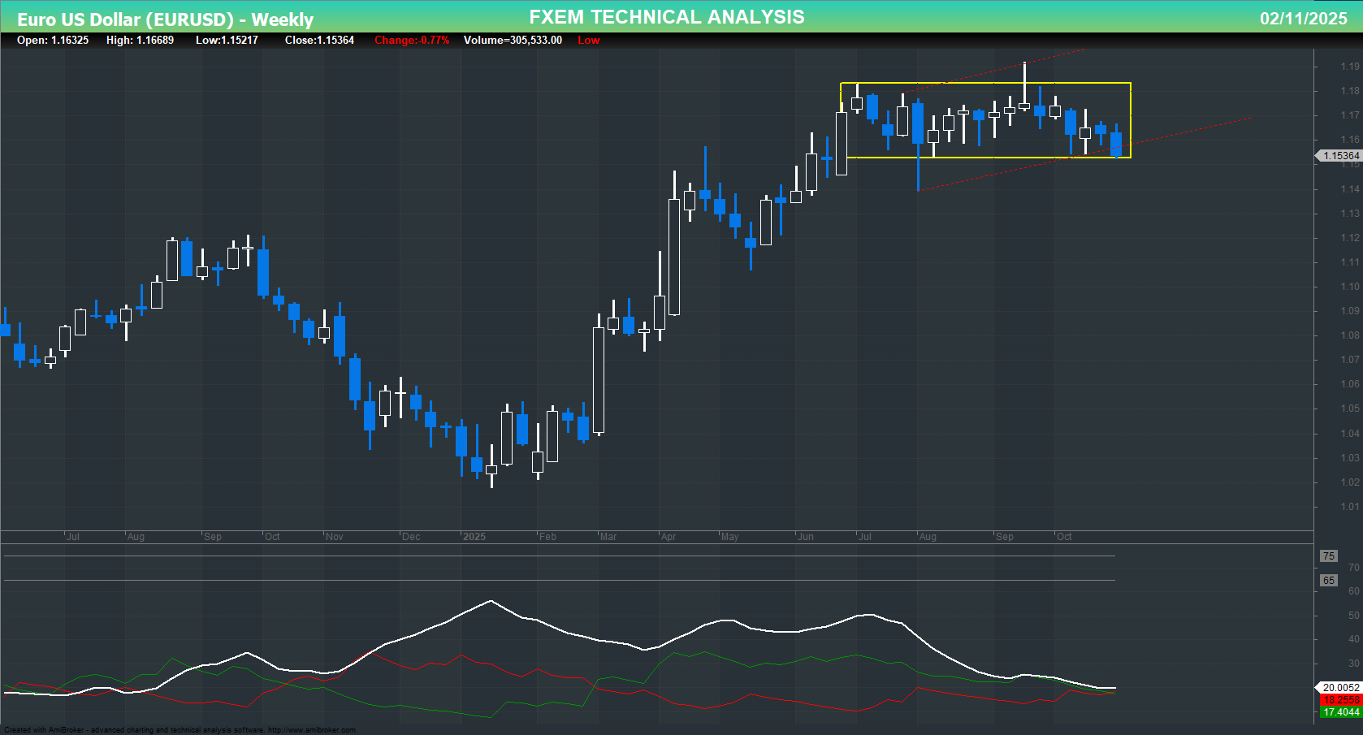Select the FXEM TECHNICAL ANALYSIS header
Screen dimensions: 1363x735
666,16
